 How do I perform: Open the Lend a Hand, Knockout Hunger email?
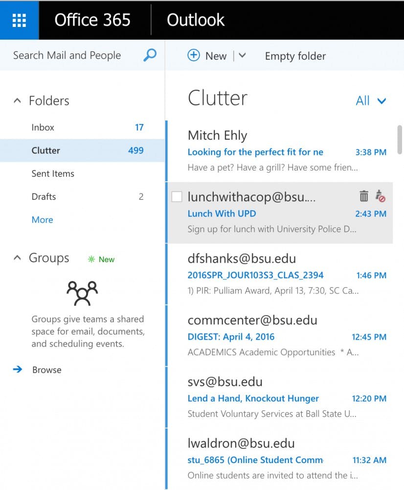coord(253,398)
